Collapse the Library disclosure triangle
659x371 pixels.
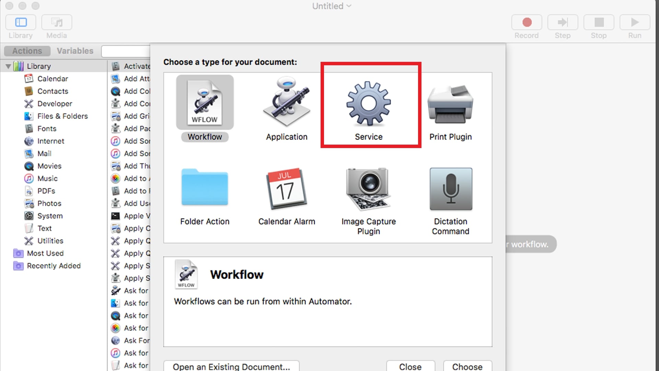(8, 66)
